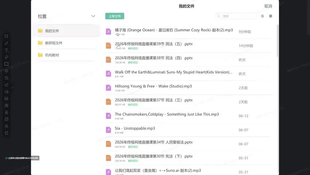Click 解析成功 tag under 第38节 file
The image size is (310, 175).
133,62
